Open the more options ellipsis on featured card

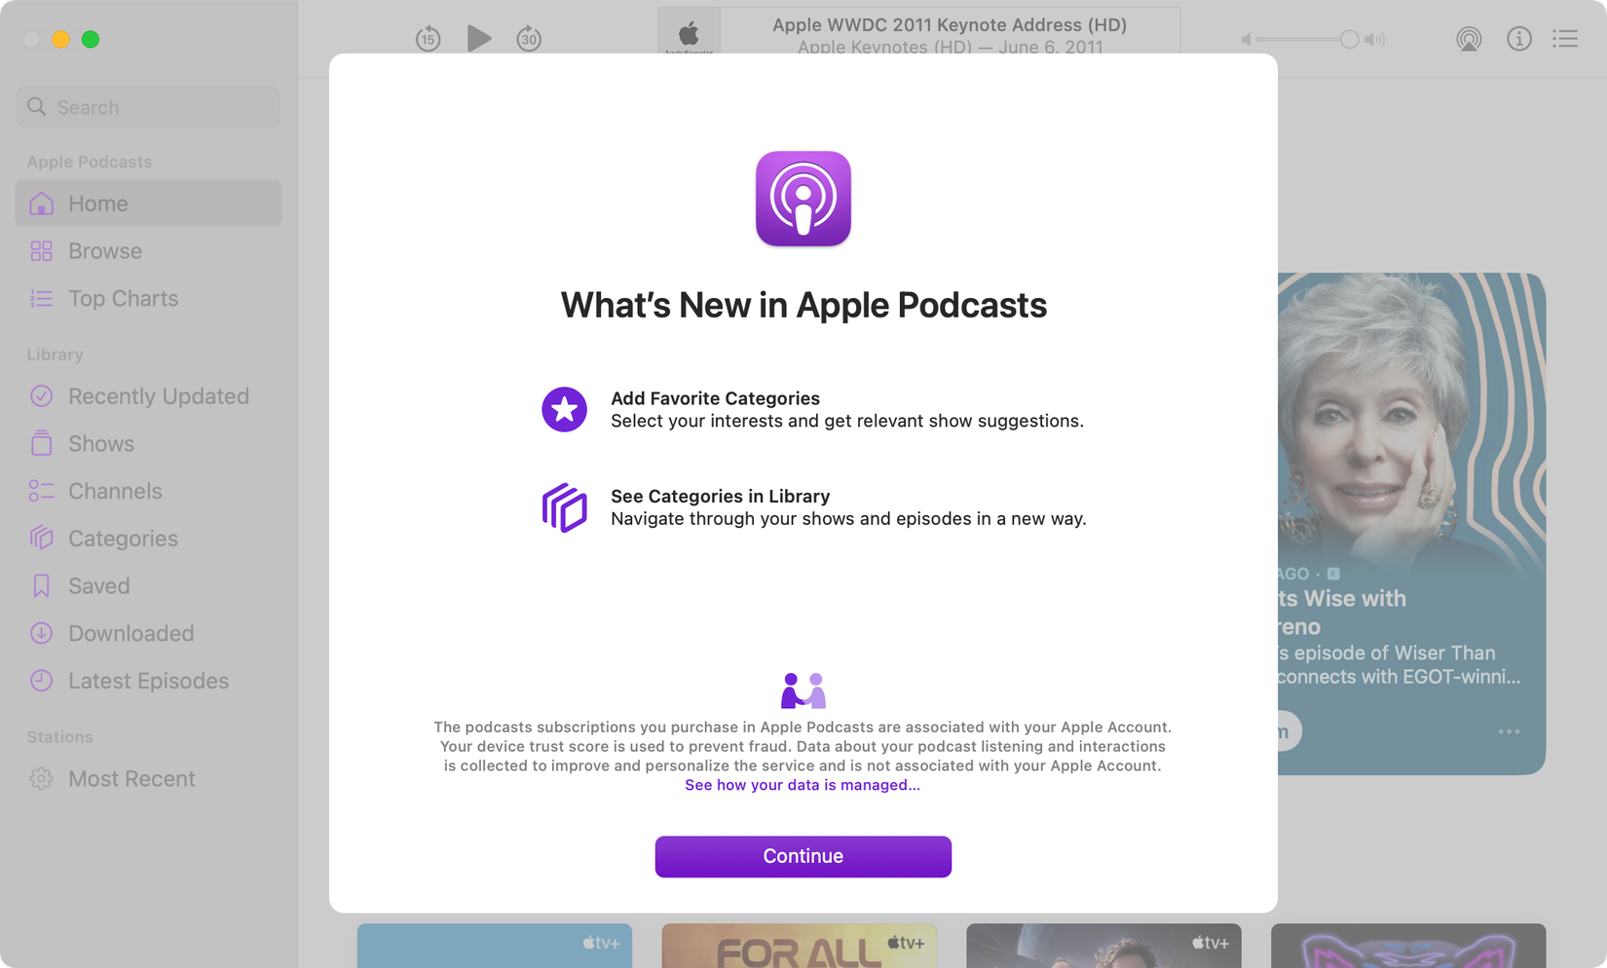[1509, 731]
